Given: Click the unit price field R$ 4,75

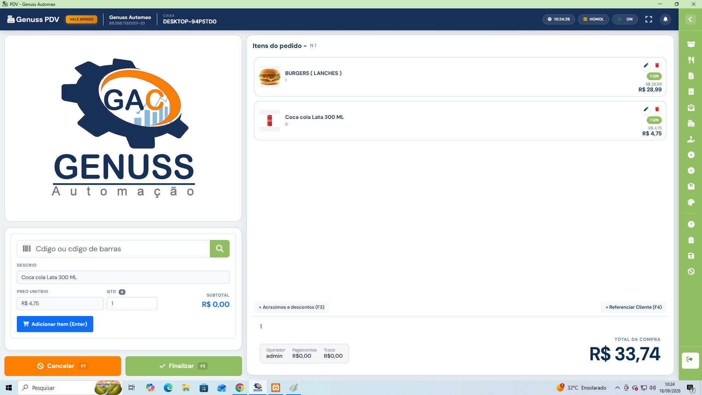Looking at the screenshot, I should 60,304.
